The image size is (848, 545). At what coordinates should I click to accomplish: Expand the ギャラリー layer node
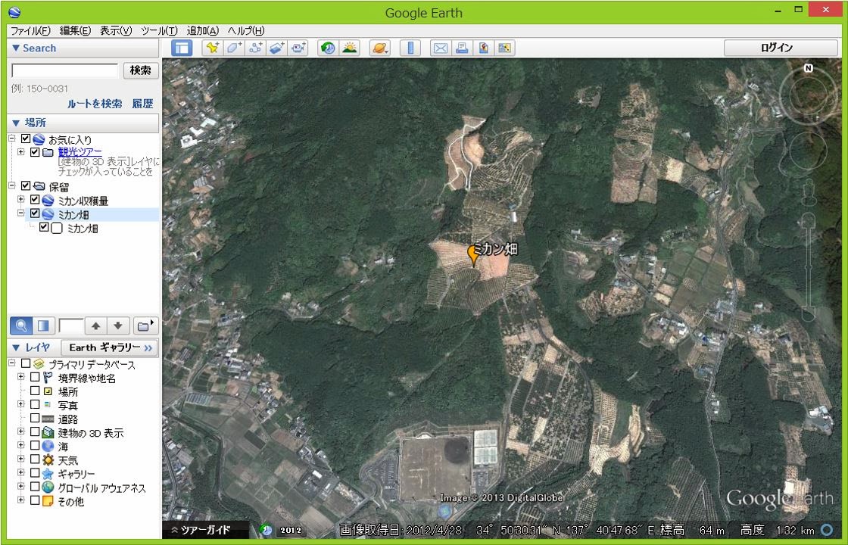point(20,472)
